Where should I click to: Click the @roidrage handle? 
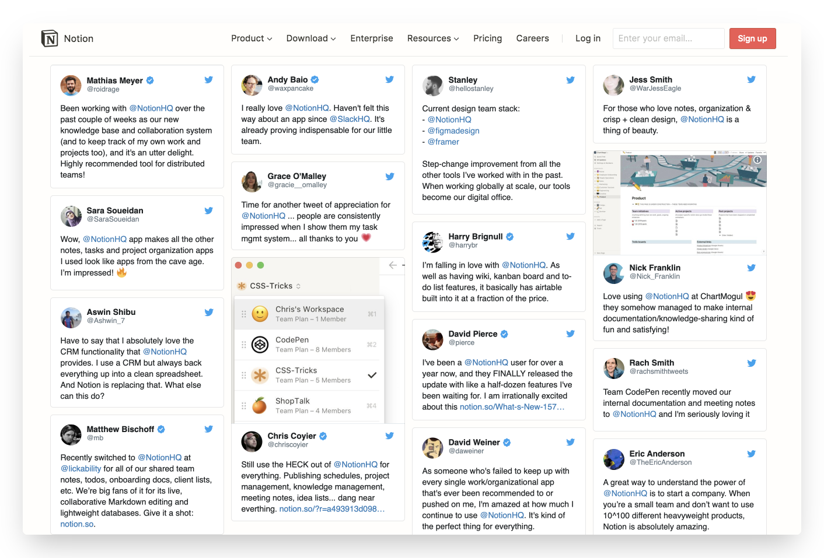click(103, 89)
